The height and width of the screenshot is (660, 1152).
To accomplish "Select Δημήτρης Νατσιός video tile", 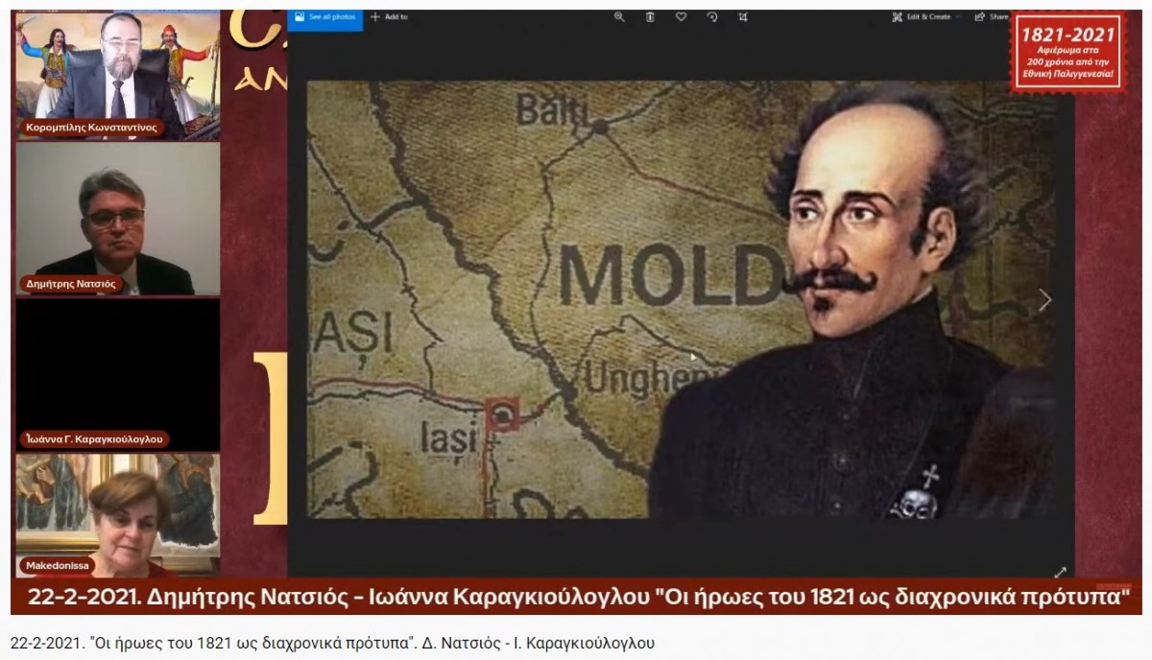I will pyautogui.click(x=118, y=220).
